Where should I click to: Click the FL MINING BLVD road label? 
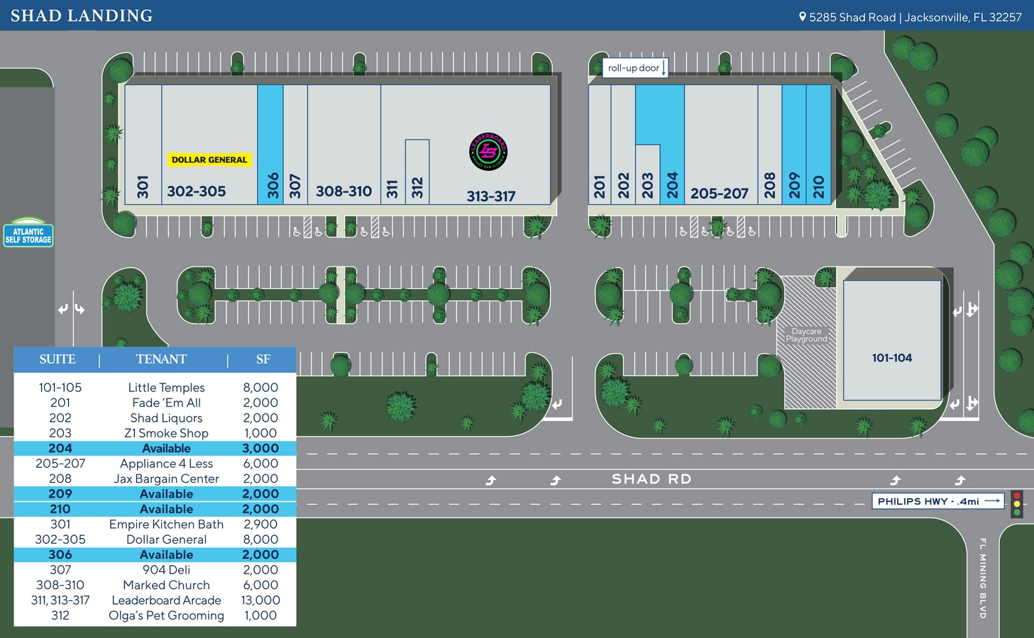(x=983, y=578)
